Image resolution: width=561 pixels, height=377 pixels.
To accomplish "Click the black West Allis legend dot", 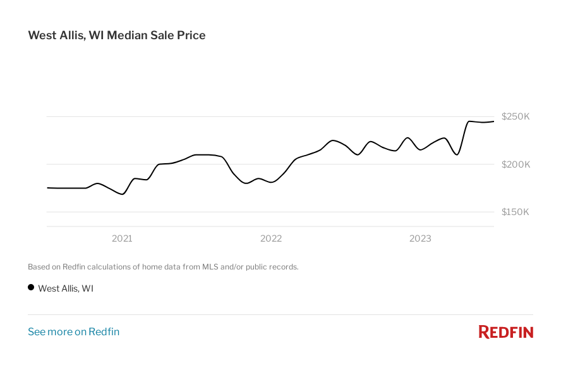I will pyautogui.click(x=31, y=288).
